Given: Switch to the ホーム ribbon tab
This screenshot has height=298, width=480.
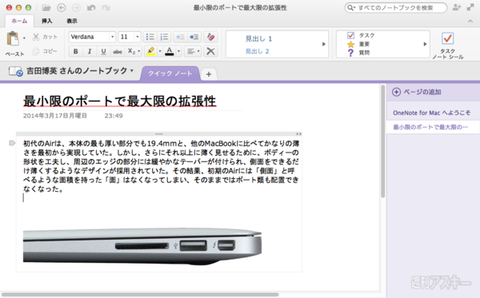Looking at the screenshot, I should coord(19,21).
